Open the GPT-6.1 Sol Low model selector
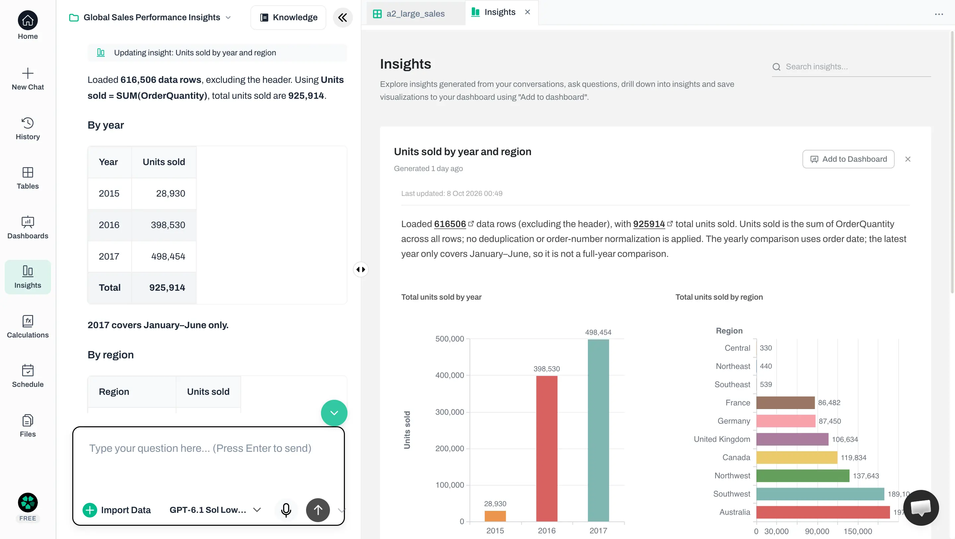 tap(215, 510)
